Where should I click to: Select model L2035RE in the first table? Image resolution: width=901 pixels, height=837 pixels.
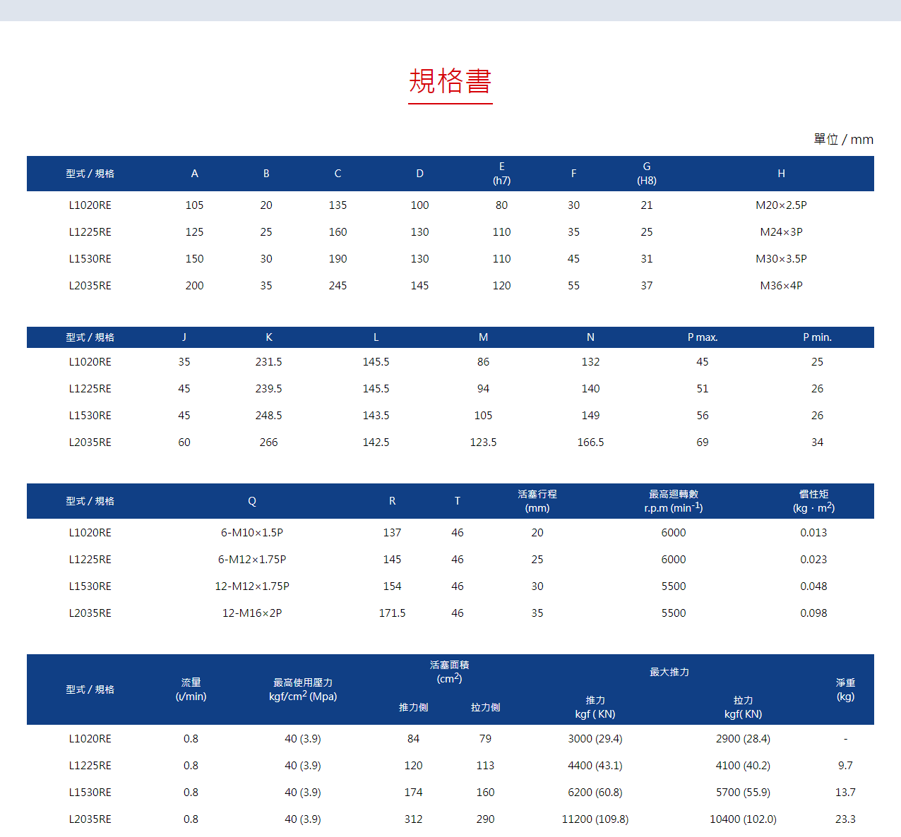[x=89, y=285]
